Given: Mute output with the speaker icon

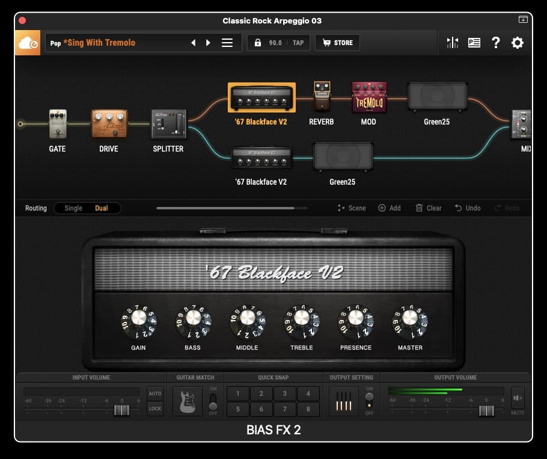Looking at the screenshot, I should (x=518, y=398).
